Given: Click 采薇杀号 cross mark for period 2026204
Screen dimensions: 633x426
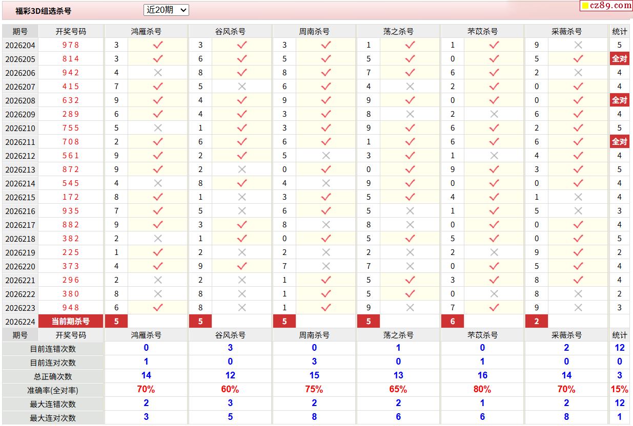Looking at the screenshot, I should pyautogui.click(x=578, y=45).
